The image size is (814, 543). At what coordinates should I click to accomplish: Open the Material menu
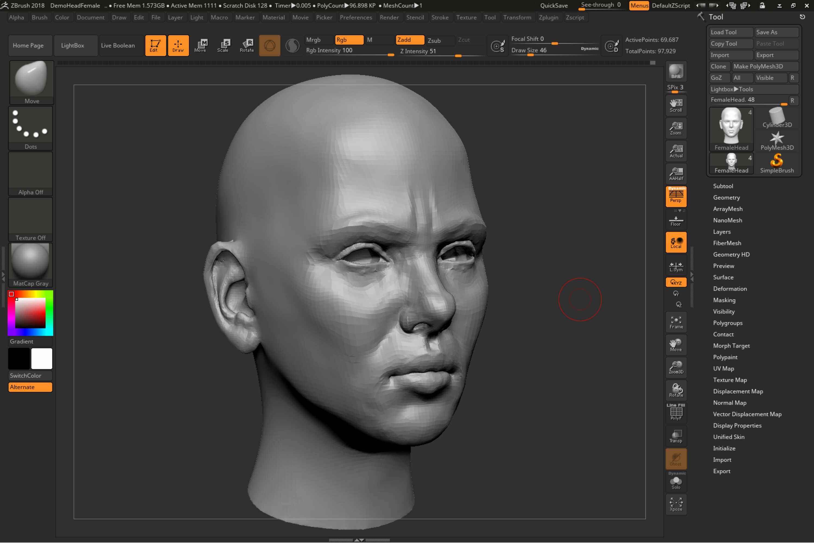point(274,17)
